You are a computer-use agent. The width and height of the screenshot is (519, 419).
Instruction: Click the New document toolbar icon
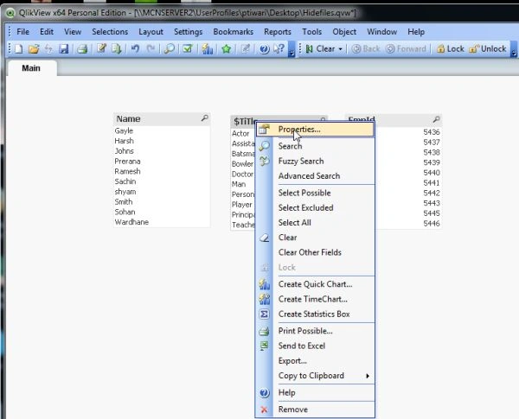pos(19,49)
